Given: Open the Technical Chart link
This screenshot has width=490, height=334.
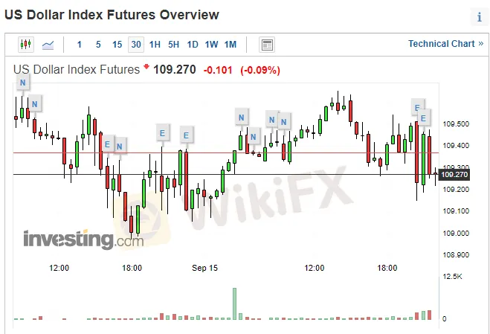Looking at the screenshot, I should click(x=445, y=44).
